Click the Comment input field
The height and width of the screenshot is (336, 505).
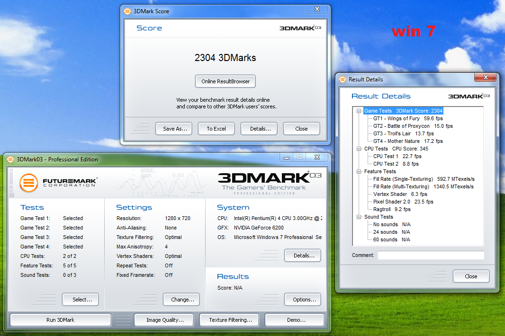431,255
